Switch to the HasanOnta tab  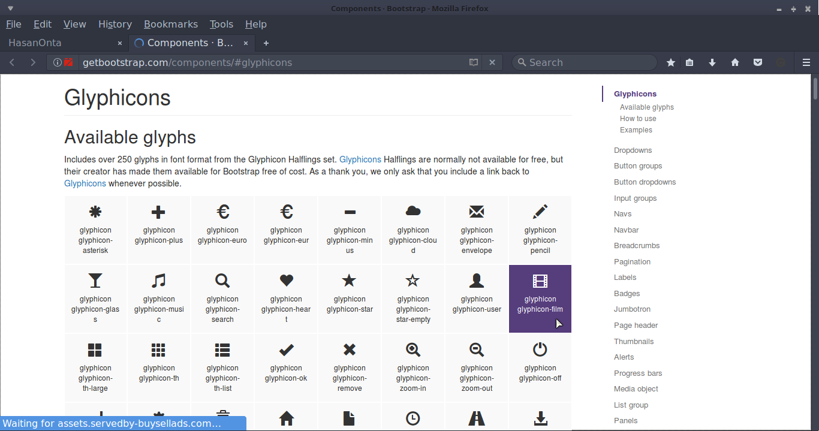64,43
